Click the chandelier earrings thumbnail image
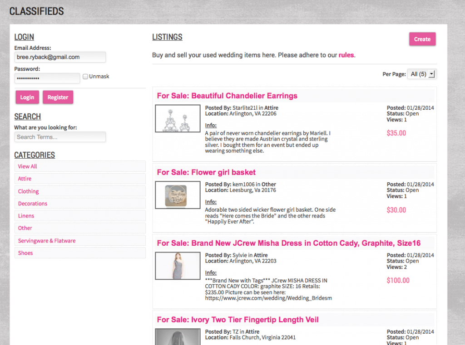The image size is (465, 345). [x=178, y=118]
